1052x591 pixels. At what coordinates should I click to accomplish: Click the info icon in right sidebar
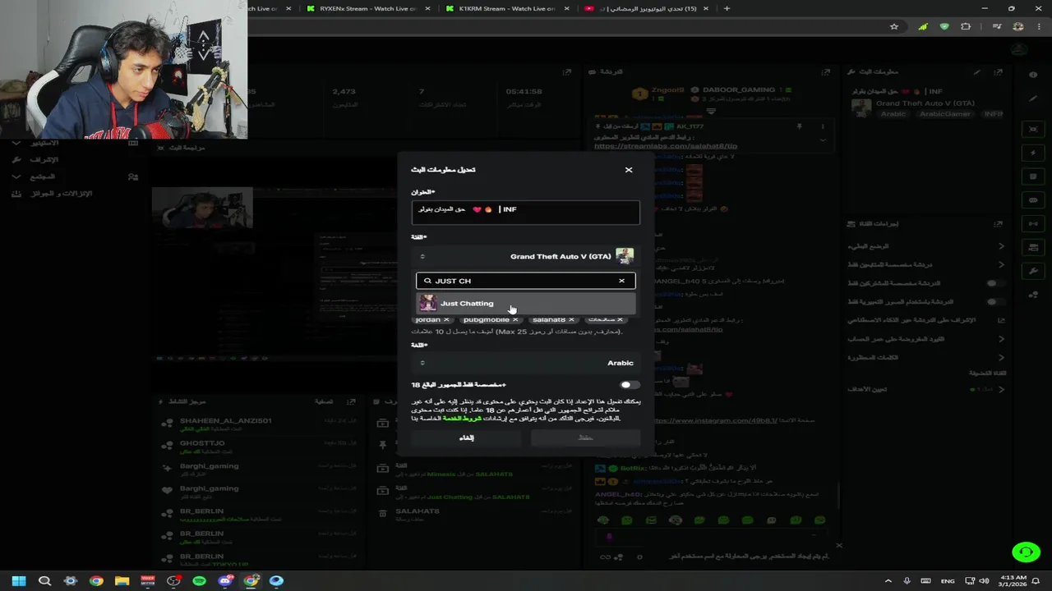[x=1033, y=75]
